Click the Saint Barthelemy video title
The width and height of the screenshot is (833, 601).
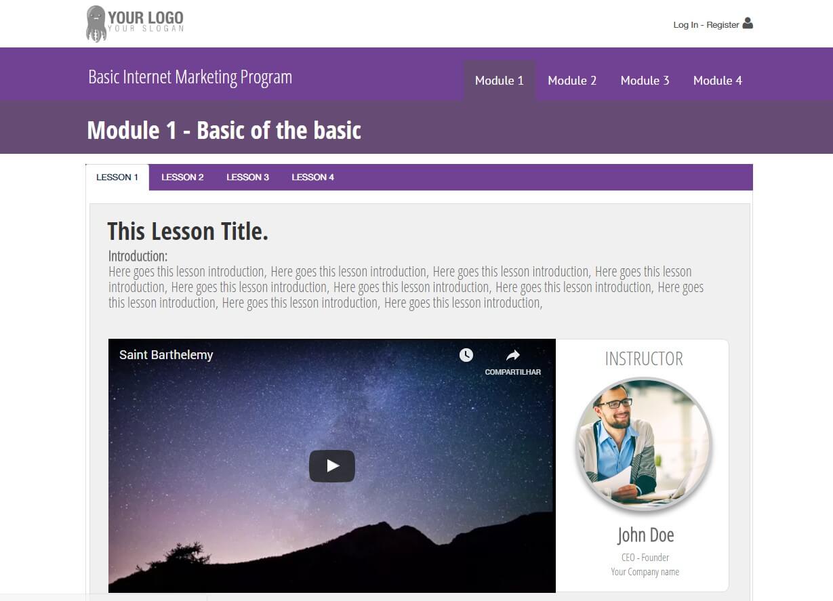point(166,355)
